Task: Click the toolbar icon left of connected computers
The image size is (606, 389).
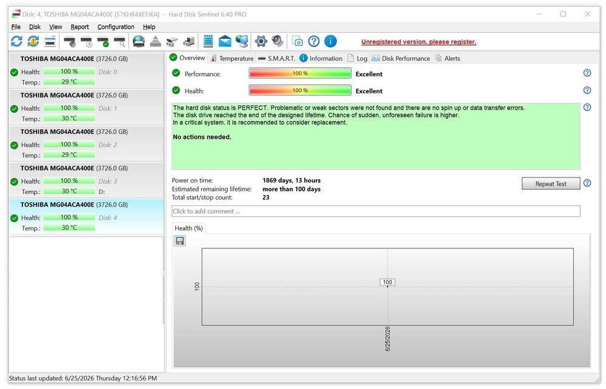Action: click(172, 41)
